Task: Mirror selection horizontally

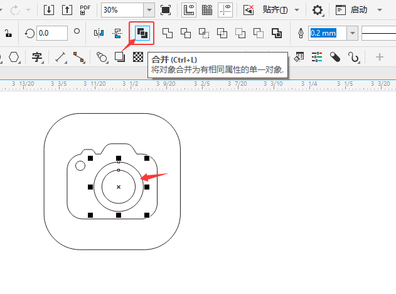Action: tap(99, 33)
